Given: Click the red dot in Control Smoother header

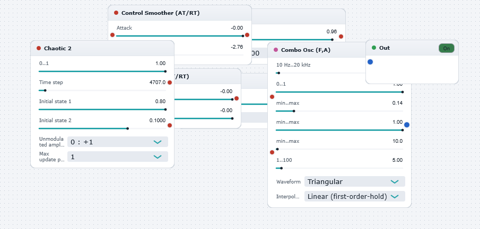Looking at the screenshot, I should coord(116,13).
